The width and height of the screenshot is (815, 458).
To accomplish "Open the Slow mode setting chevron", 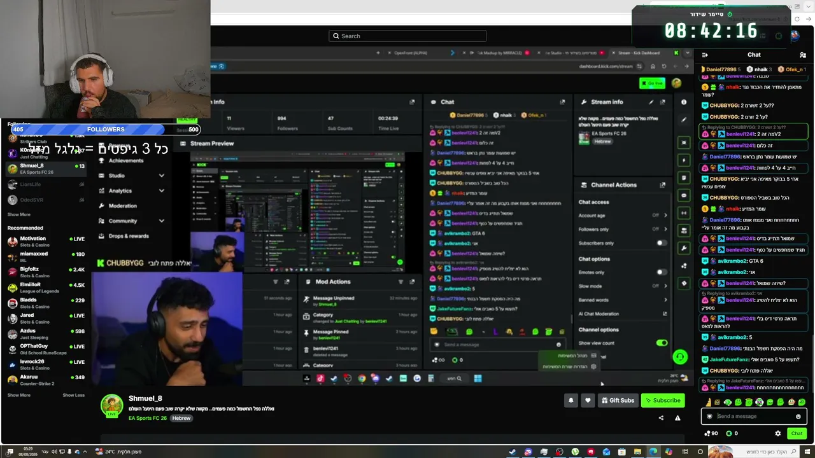I will pos(665,286).
